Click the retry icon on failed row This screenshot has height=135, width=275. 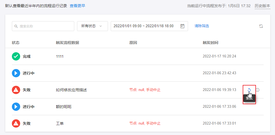(x=249, y=90)
